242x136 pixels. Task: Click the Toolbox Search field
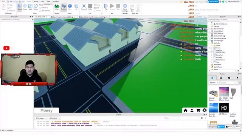pos(227,83)
